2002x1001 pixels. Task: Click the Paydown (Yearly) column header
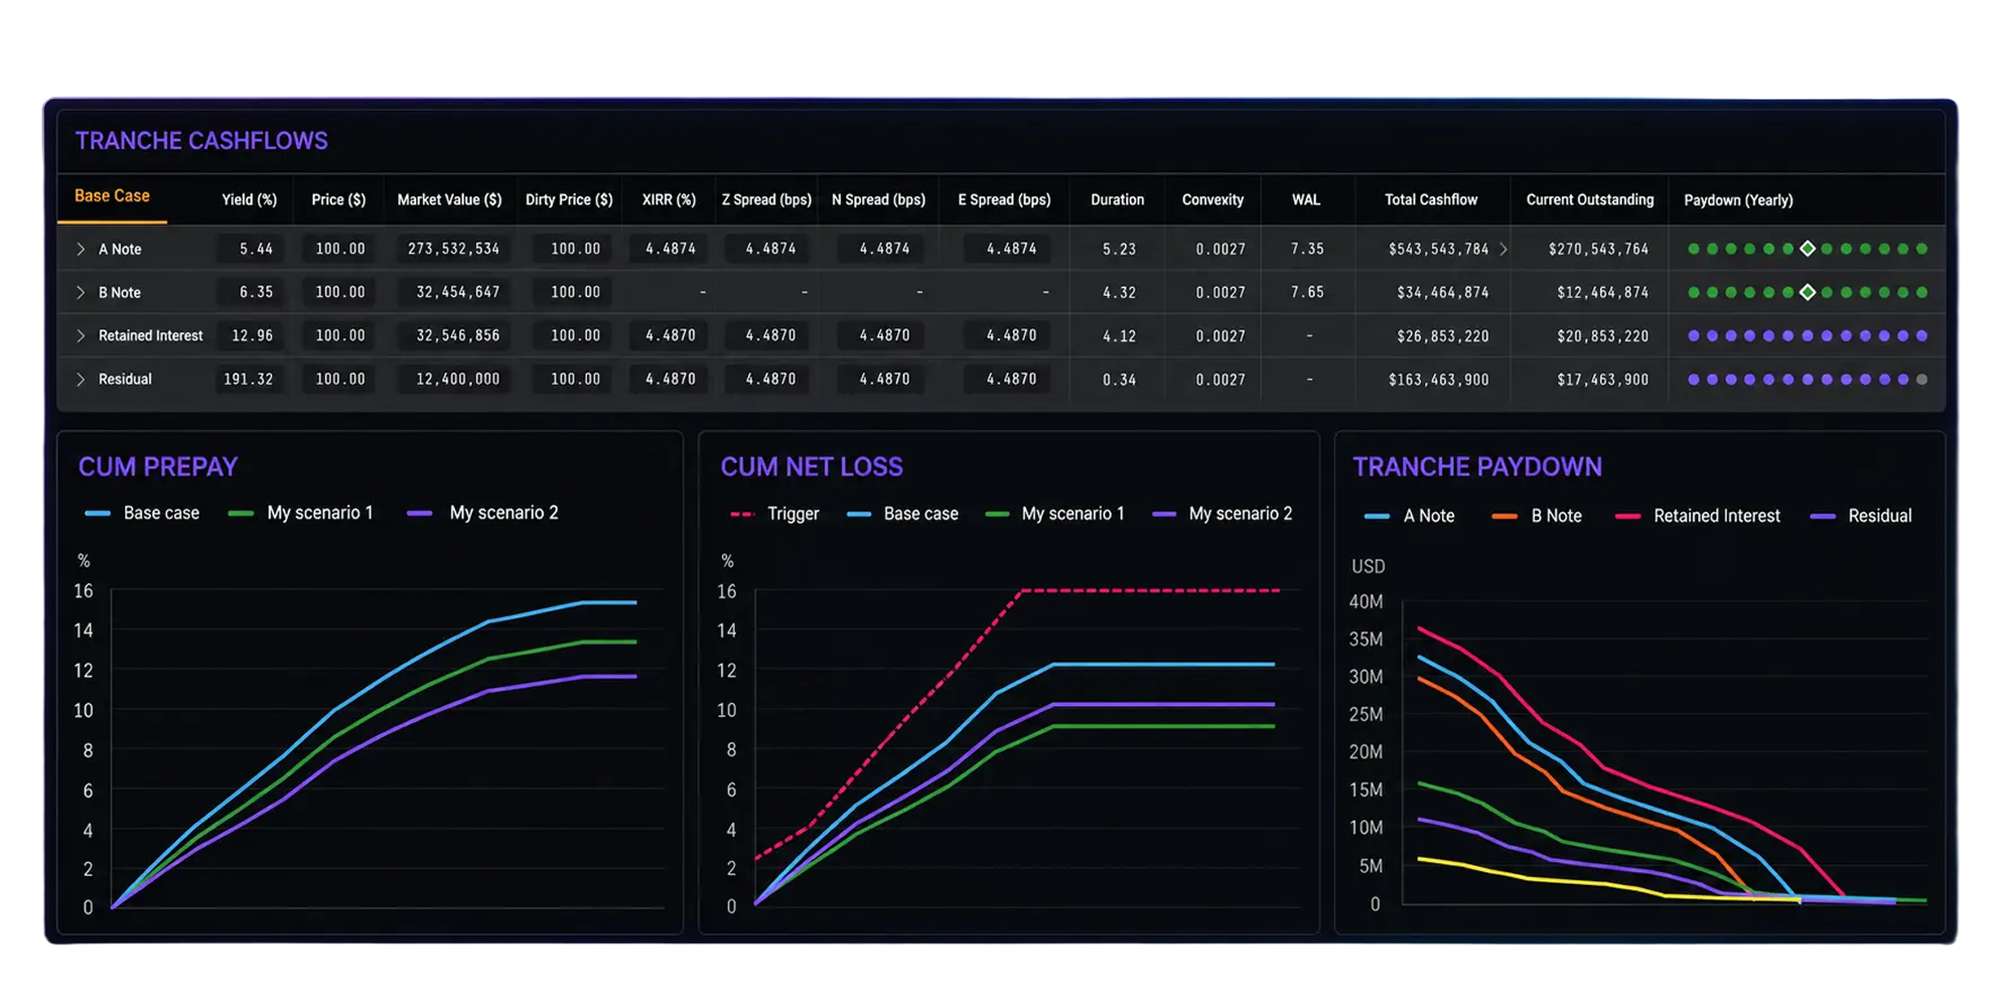tap(1738, 200)
